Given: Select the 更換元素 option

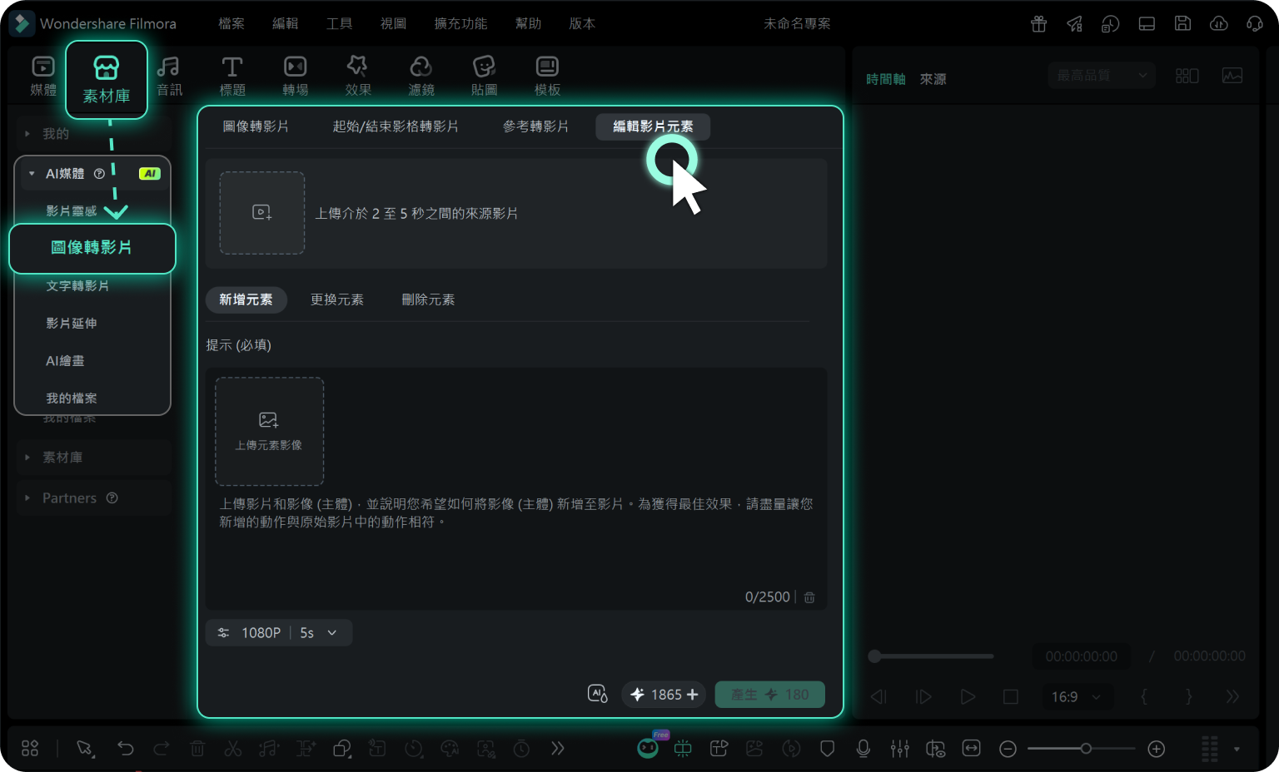Looking at the screenshot, I should 337,299.
